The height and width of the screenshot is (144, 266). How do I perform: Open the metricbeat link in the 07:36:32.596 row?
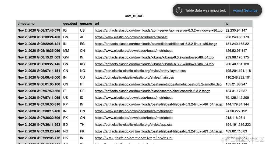133,118
